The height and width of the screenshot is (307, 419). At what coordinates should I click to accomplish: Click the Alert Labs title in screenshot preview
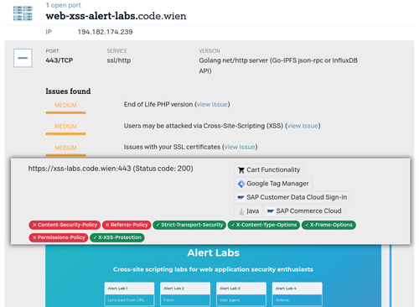pyautogui.click(x=214, y=252)
